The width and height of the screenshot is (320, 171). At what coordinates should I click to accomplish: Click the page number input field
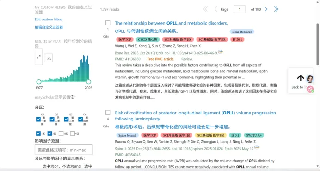(240, 9)
